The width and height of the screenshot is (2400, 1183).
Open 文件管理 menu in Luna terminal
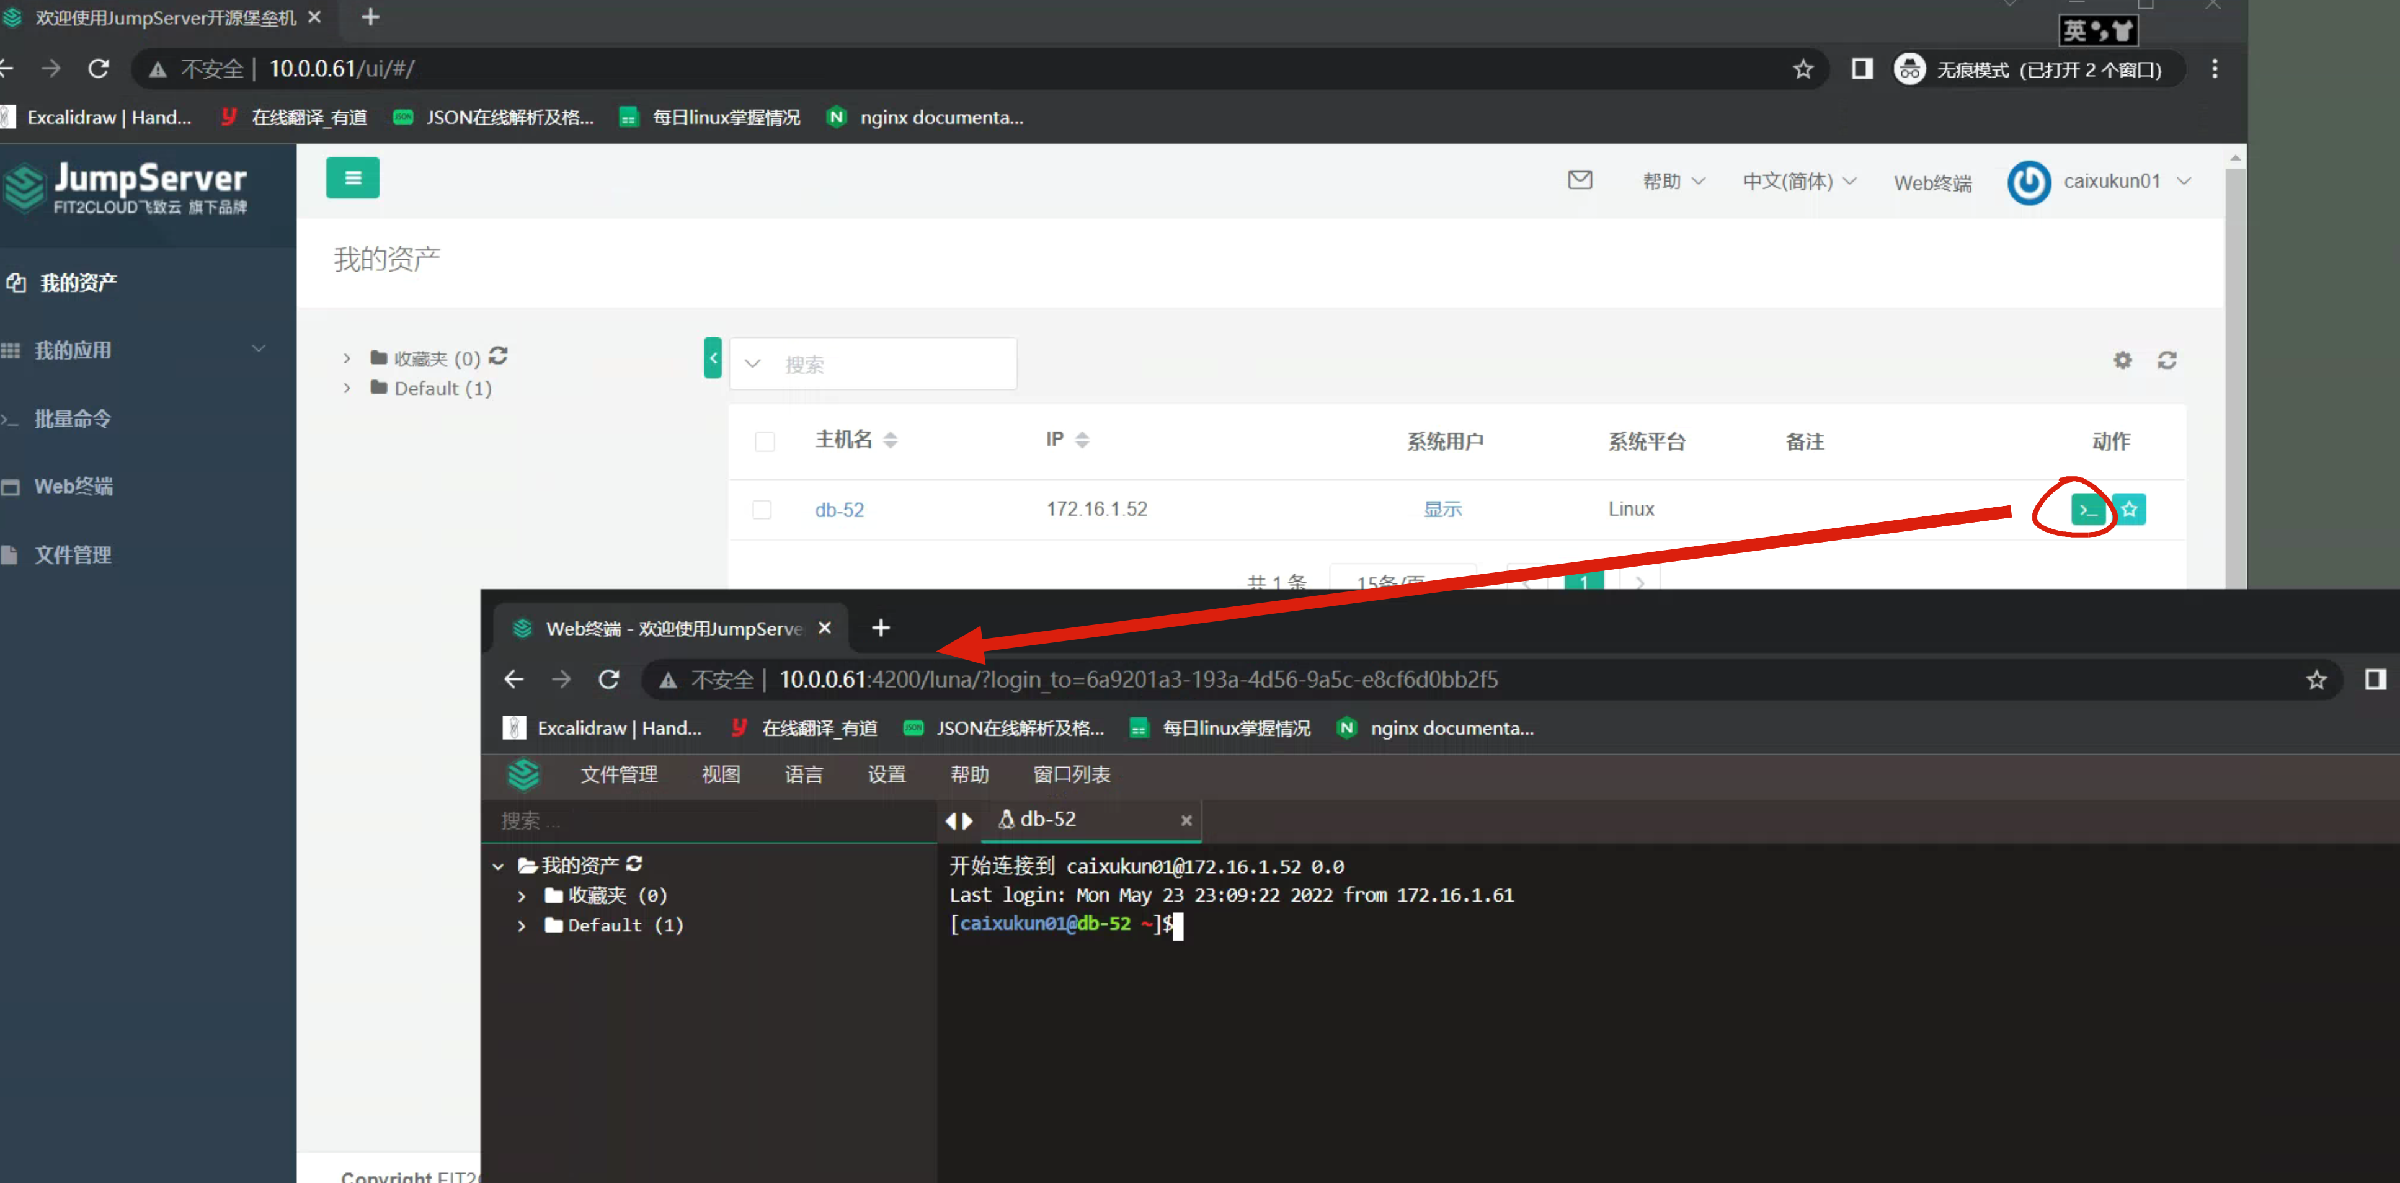click(x=619, y=774)
